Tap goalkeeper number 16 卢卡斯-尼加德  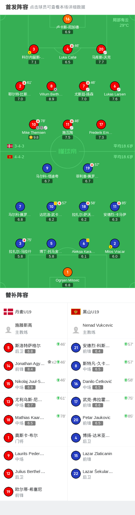(x=67, y=19)
